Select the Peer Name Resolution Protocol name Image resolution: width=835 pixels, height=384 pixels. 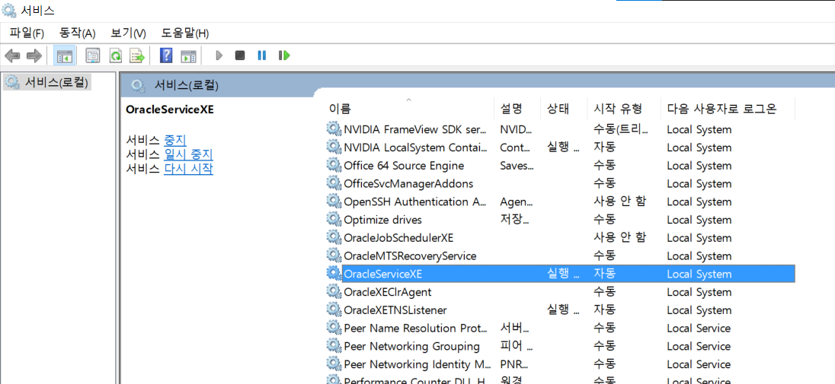pos(415,328)
